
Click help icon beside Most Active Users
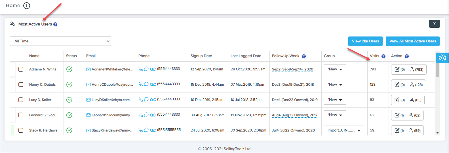click(55, 24)
